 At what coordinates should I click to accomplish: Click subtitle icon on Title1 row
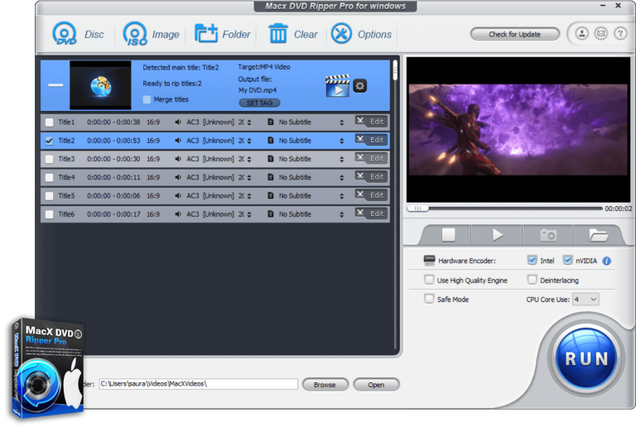coord(271,122)
